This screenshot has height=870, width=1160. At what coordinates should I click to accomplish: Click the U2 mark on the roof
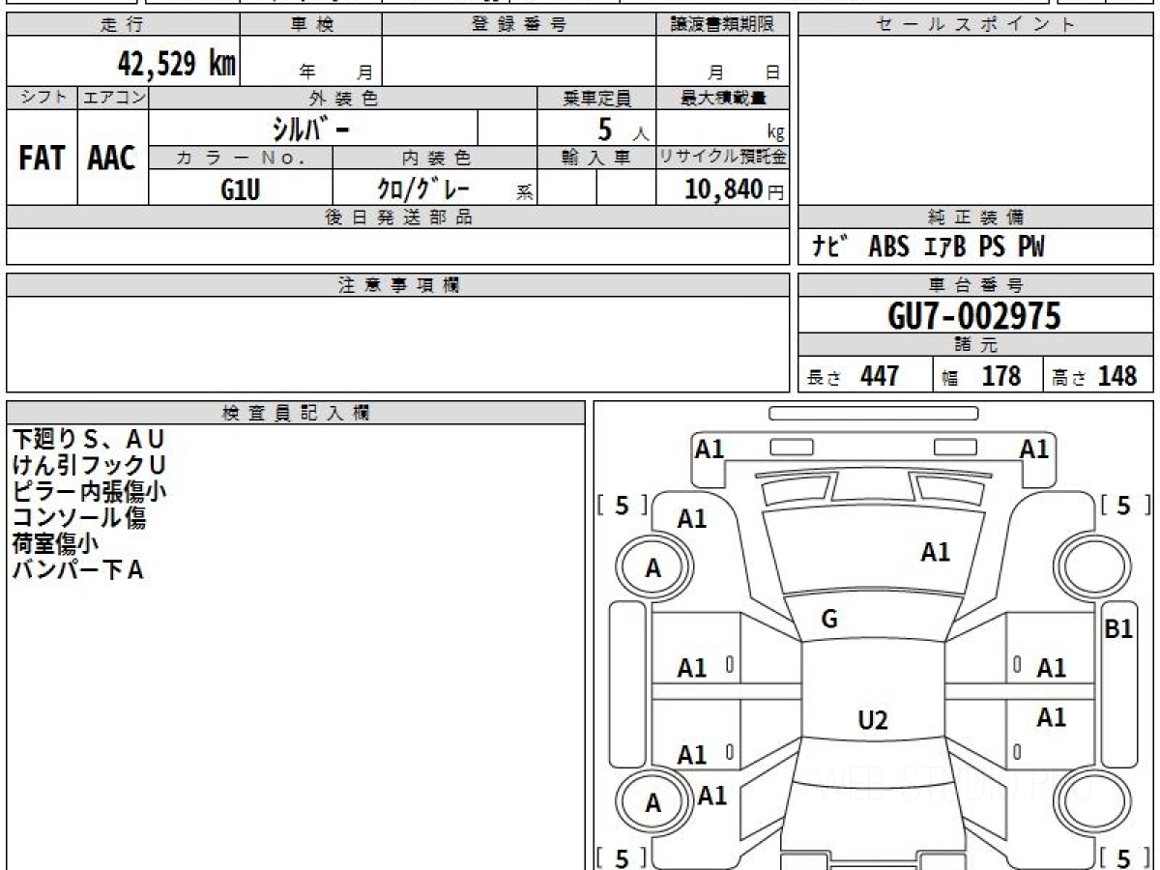873,720
